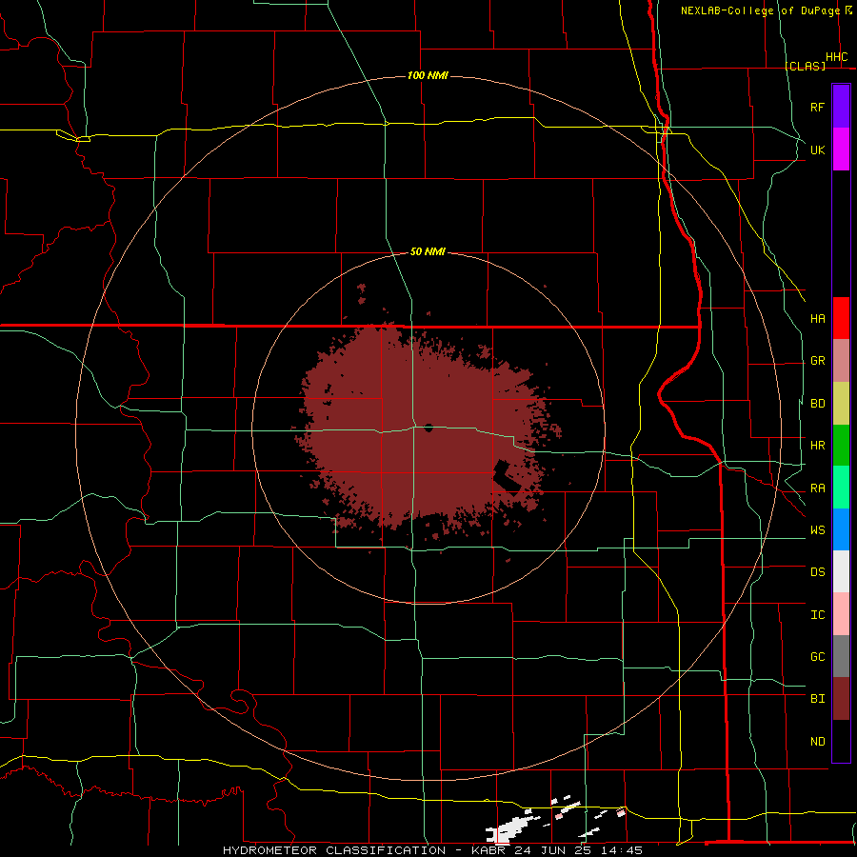Screen dimensions: 857x857
Task: Click the "KABR" radar site identifier
Action: (x=488, y=850)
